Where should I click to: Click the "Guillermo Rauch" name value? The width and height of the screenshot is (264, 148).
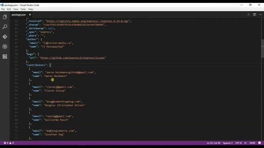pos(56,120)
